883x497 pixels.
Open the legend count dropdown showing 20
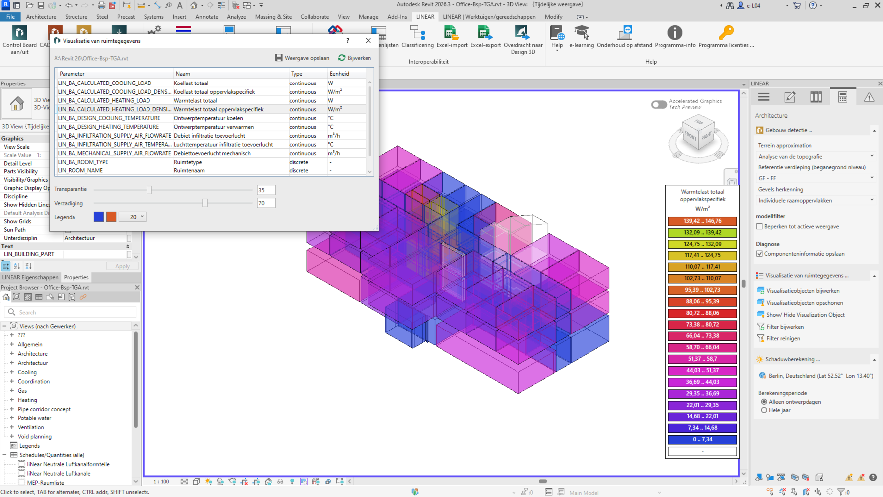(133, 217)
